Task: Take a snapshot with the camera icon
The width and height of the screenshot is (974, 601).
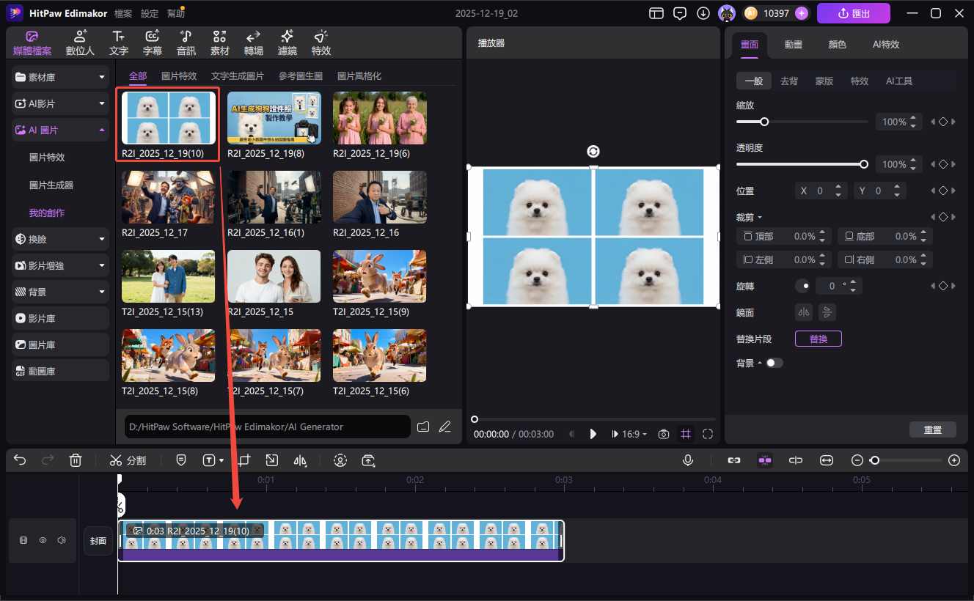Action: [664, 434]
